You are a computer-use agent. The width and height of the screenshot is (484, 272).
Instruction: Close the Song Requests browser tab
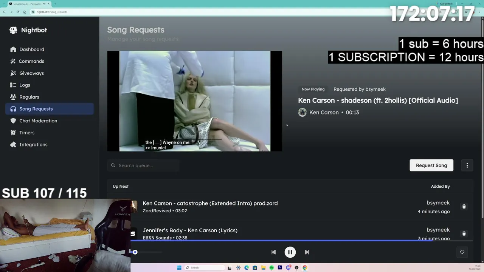(x=48, y=4)
